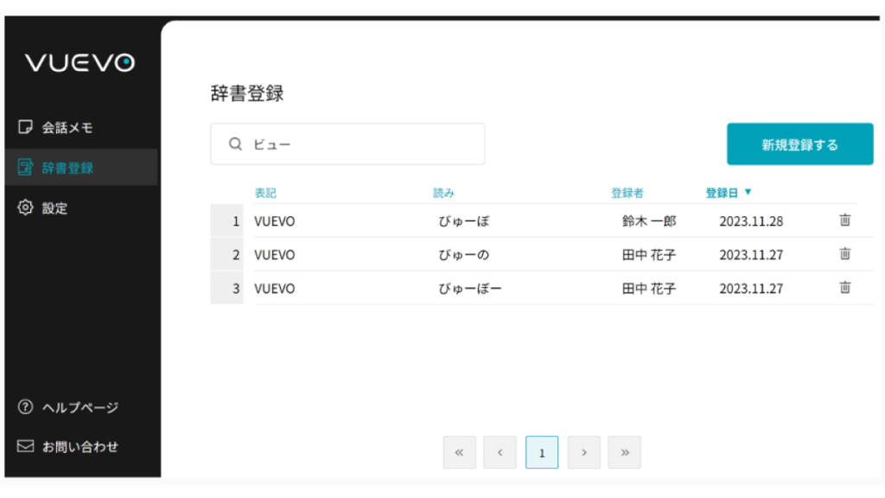The width and height of the screenshot is (885, 498).
Task: Open the 辞書登録 sidebar menu
Action: pyautogui.click(x=67, y=168)
